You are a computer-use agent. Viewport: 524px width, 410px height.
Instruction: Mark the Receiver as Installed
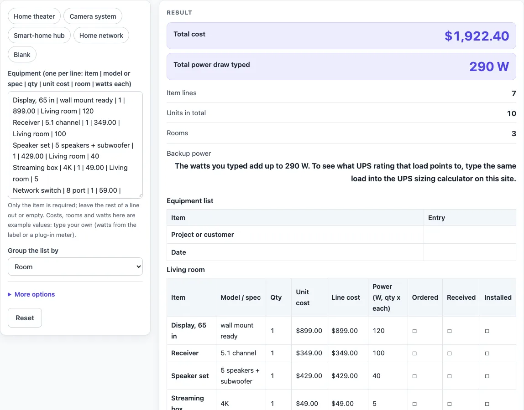click(x=487, y=354)
